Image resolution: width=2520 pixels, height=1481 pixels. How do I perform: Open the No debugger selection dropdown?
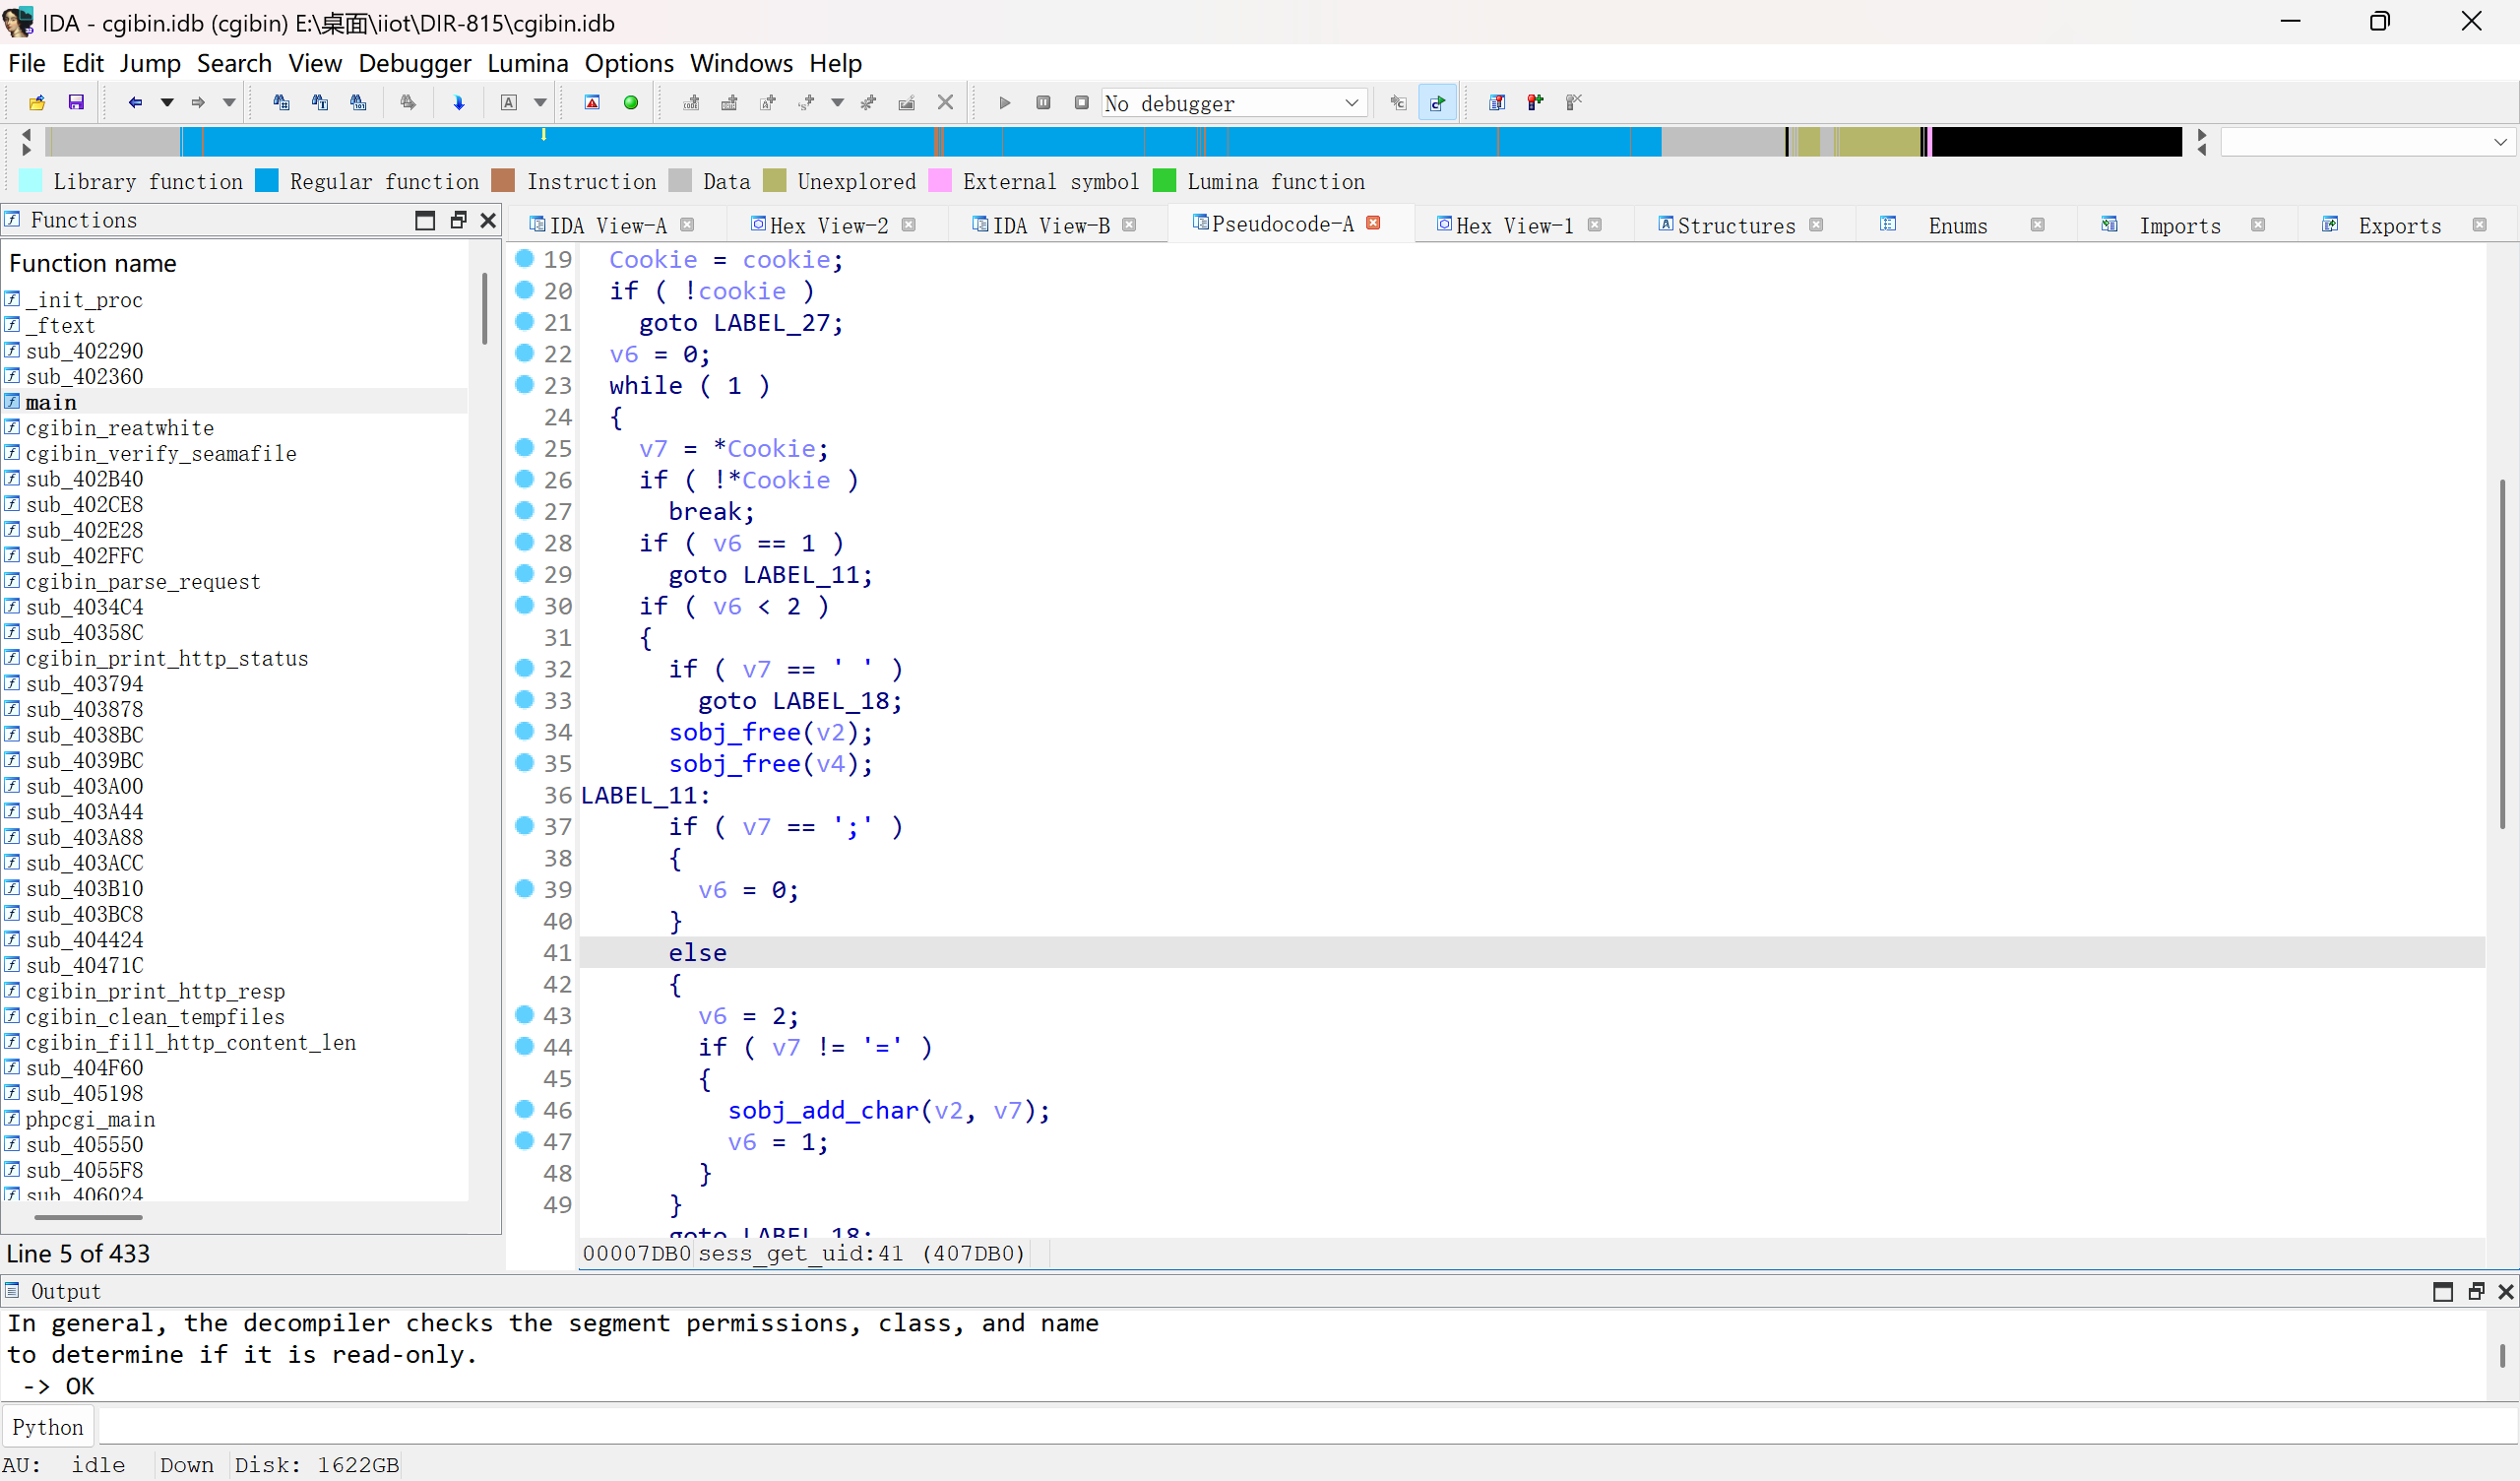[1234, 103]
